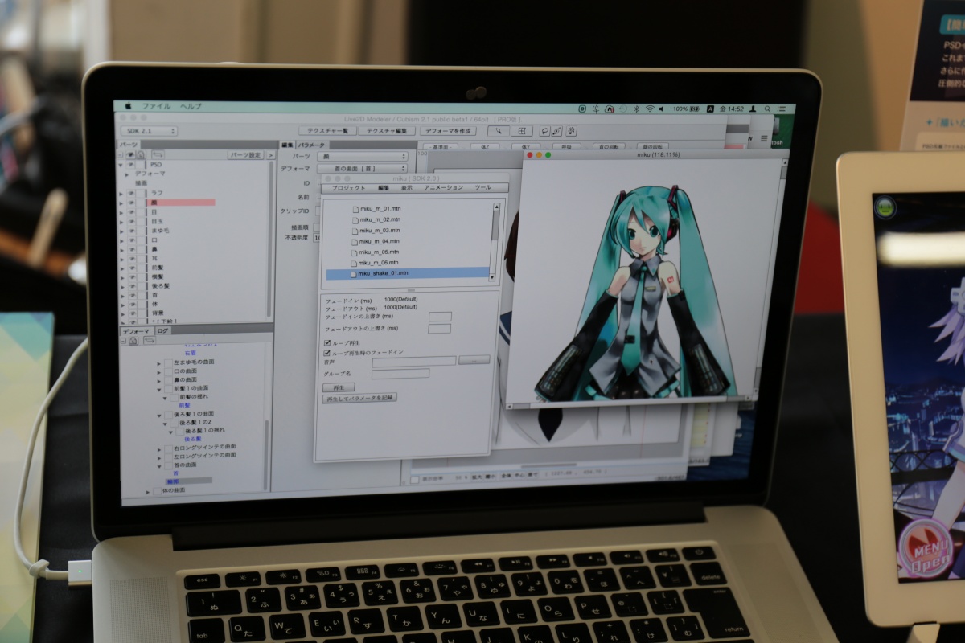Expand the デフォーマ node under PSD
Image resolution: width=965 pixels, height=643 pixels.
click(126, 174)
